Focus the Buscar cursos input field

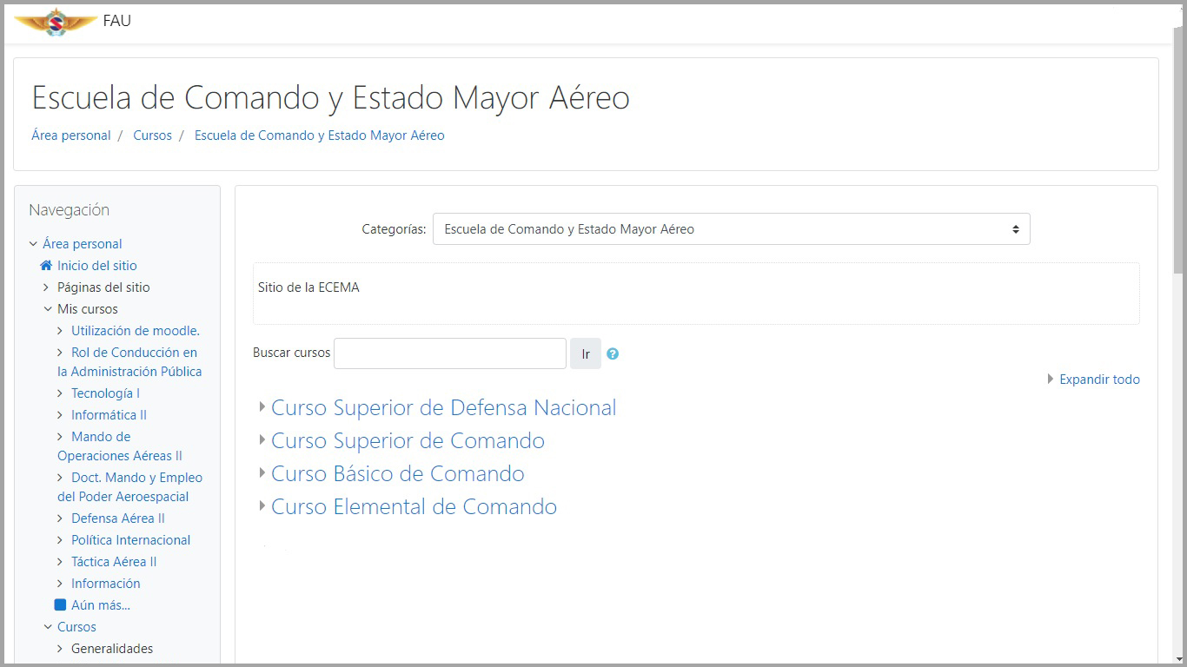point(450,353)
